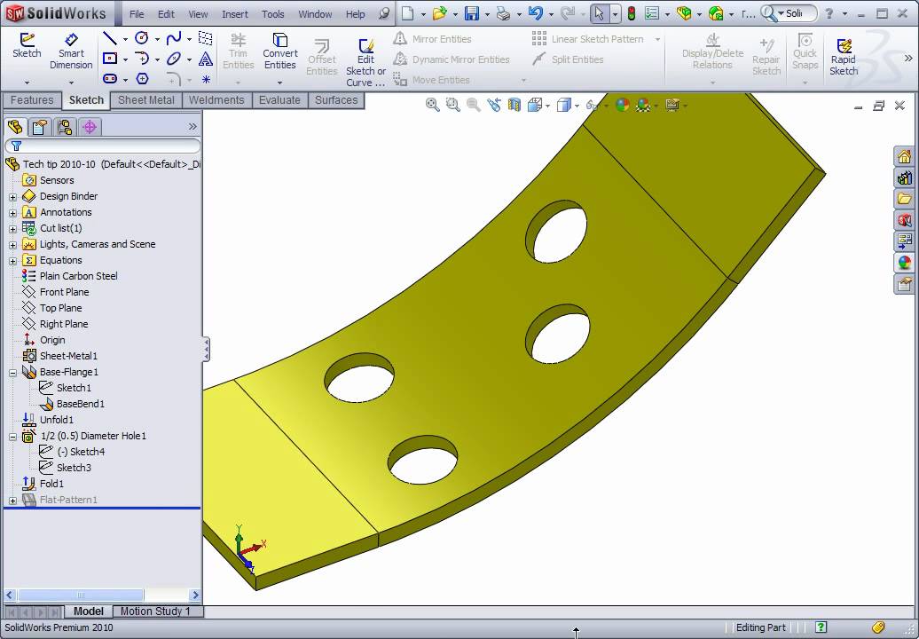This screenshot has height=639, width=919.
Task: Select the Ellipse sketch tool
Action: coord(174,59)
